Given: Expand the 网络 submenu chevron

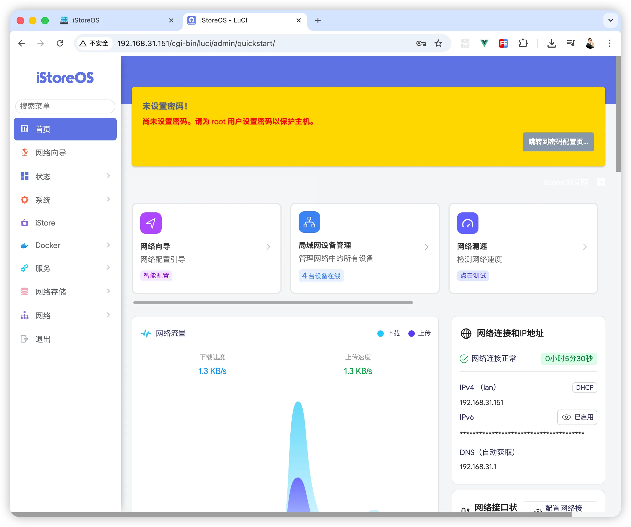Looking at the screenshot, I should [108, 315].
